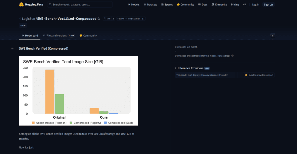Click the Sign Up button
Viewport: 297px width, 154px height.
[268, 5]
